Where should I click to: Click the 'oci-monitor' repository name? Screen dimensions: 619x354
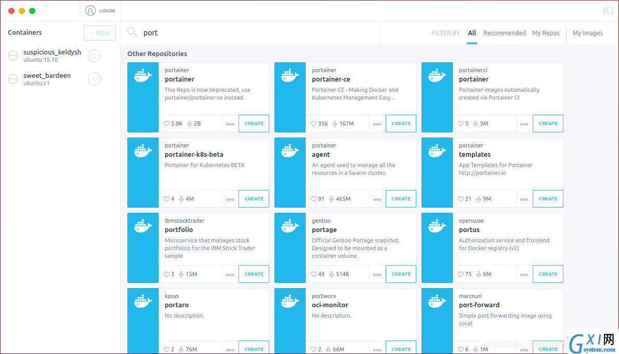click(x=330, y=305)
